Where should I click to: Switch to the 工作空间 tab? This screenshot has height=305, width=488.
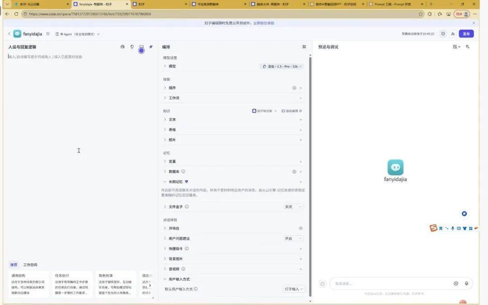pyautogui.click(x=30, y=265)
